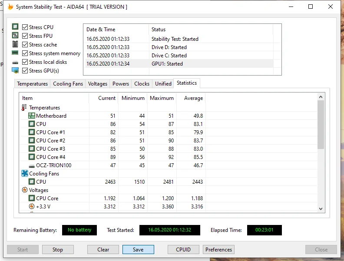
Task: Click CPU Core #4 maximum value 92
Action: [171, 157]
